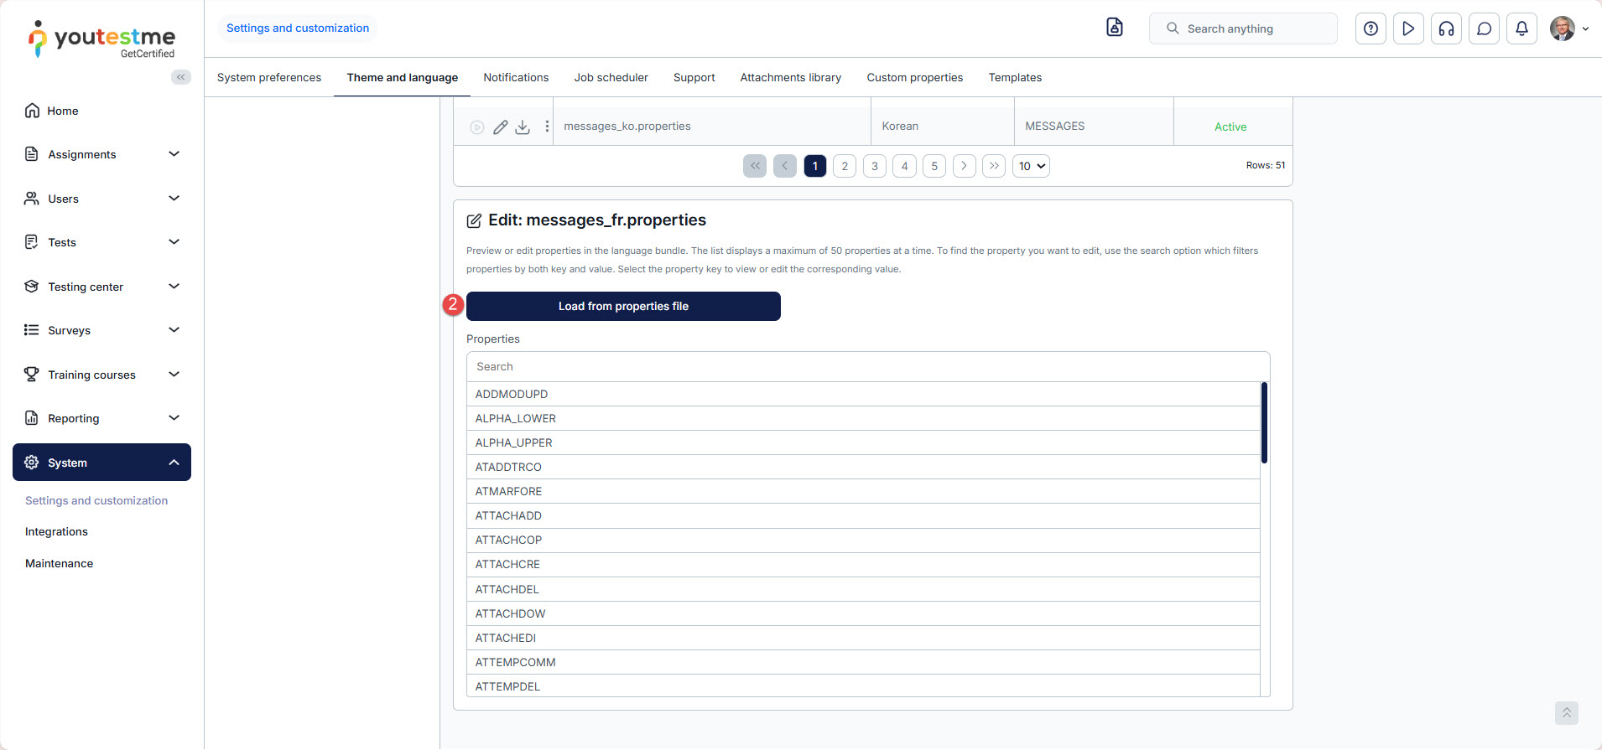Click the help question mark icon

pos(1371,28)
